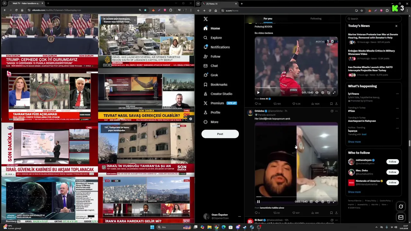This screenshot has height=231, width=411.
Task: Click the Creator Studio icon
Action: (205, 94)
